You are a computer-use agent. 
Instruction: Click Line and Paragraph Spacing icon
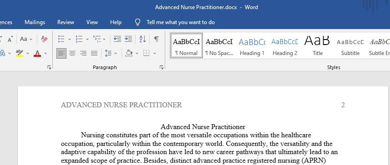click(x=108, y=53)
